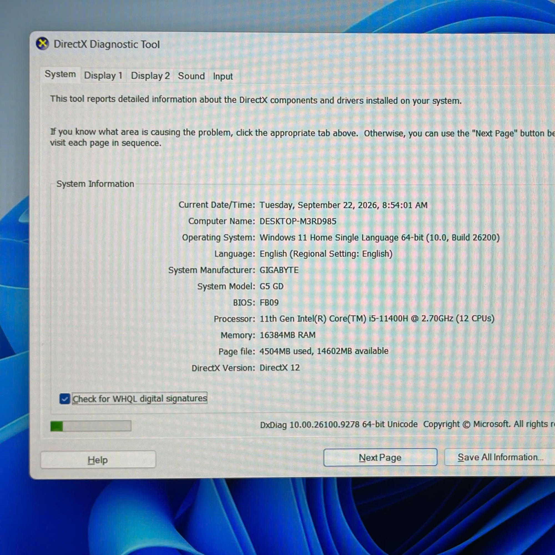Click the date value Tuesday, September 22, 2026
The image size is (555, 555).
(344, 205)
